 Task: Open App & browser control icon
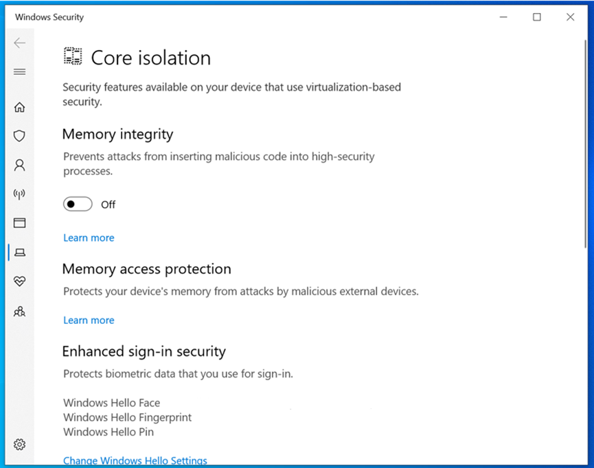coord(20,222)
